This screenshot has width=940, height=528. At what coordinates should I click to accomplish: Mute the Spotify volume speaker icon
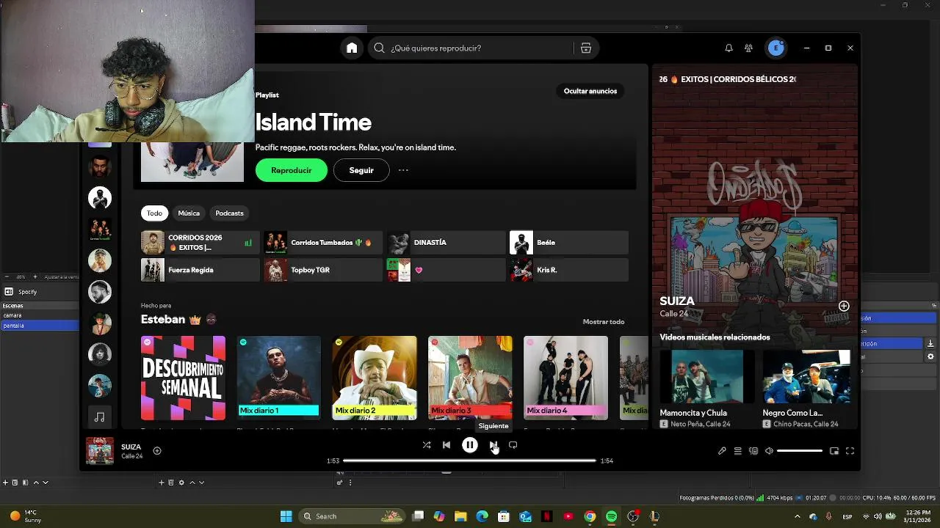[x=769, y=451]
